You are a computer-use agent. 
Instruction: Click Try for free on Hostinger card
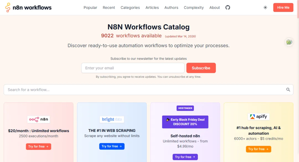(185, 157)
